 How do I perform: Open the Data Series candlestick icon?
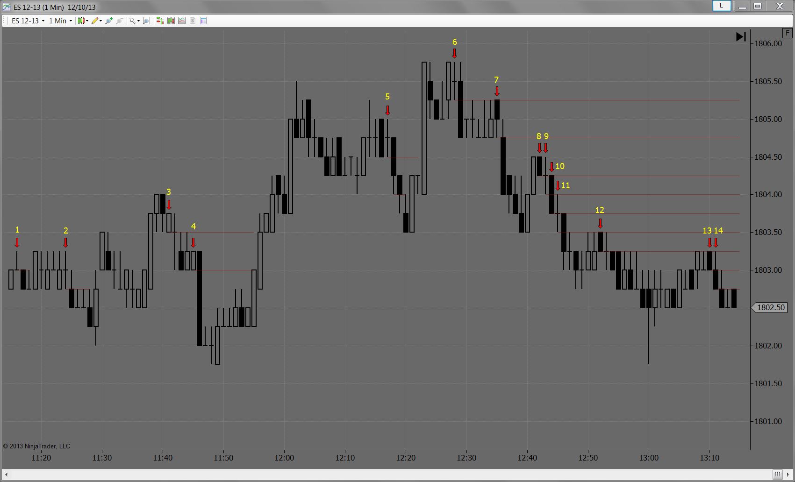[171, 21]
